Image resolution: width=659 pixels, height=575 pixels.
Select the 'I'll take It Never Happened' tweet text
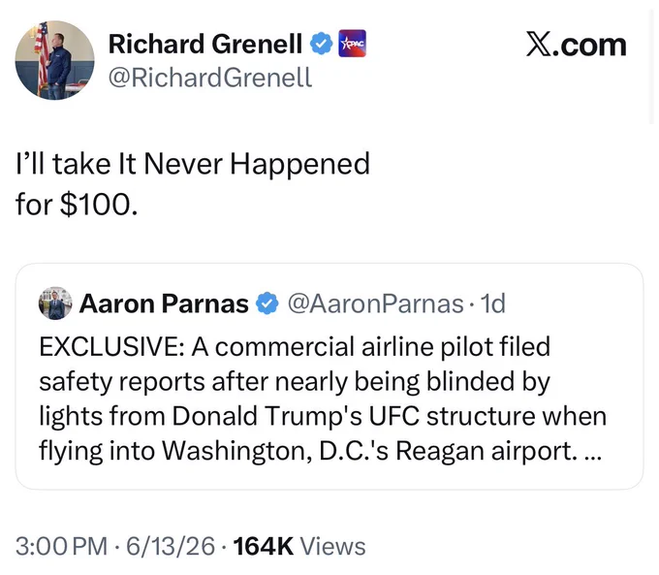(193, 164)
